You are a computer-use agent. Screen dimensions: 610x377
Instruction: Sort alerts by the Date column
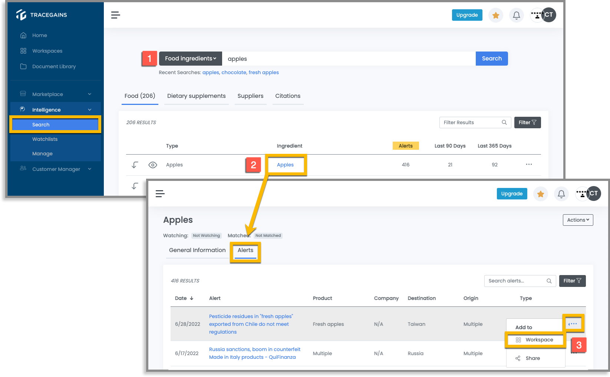184,298
